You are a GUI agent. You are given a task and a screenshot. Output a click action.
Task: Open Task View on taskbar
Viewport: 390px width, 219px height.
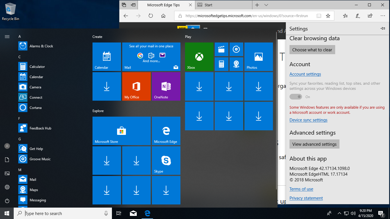point(119,213)
